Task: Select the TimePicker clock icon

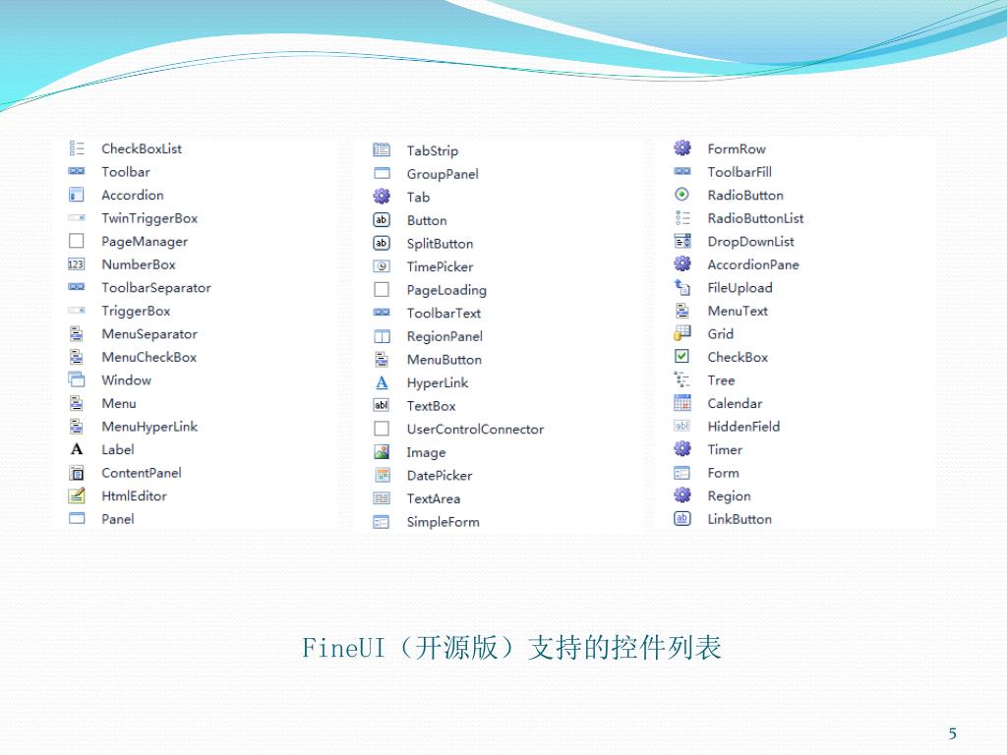Action: pyautogui.click(x=382, y=265)
